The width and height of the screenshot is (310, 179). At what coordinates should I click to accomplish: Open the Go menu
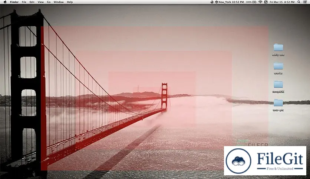[x=49, y=2]
